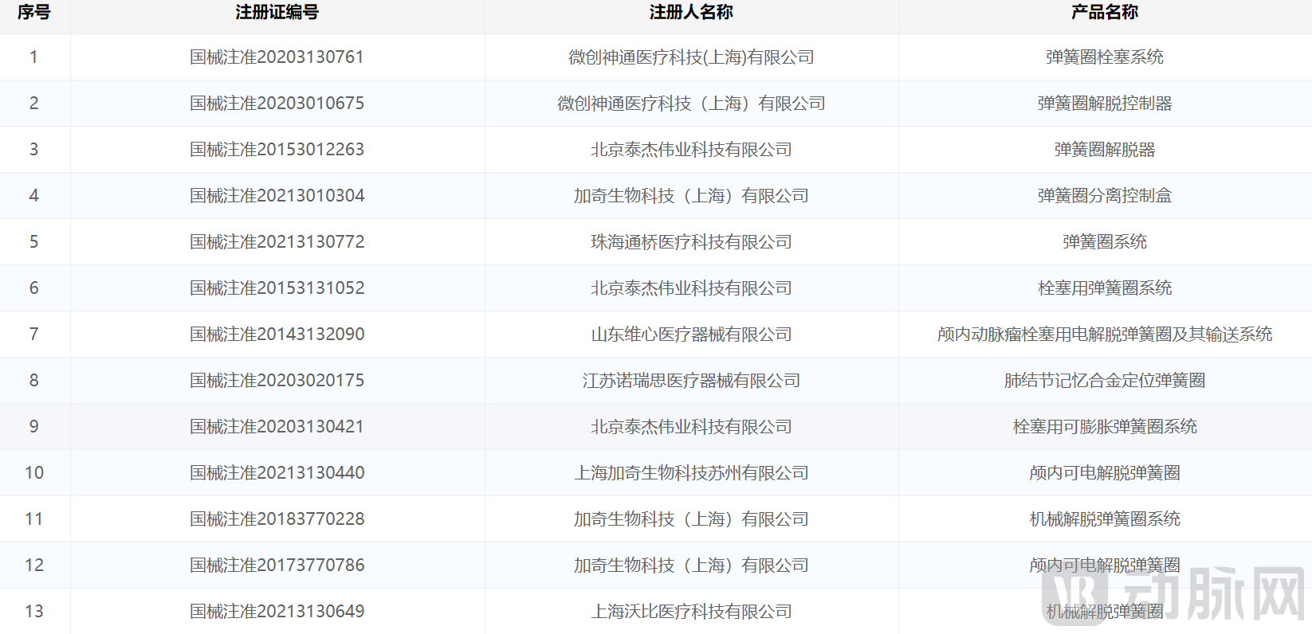The height and width of the screenshot is (634, 1312).
Task: Click the 动脉网 watermark logo
Action: coord(1173,594)
